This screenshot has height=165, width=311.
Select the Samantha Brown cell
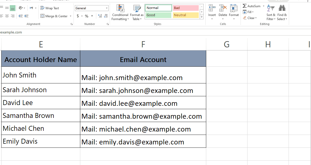[x=41, y=116]
